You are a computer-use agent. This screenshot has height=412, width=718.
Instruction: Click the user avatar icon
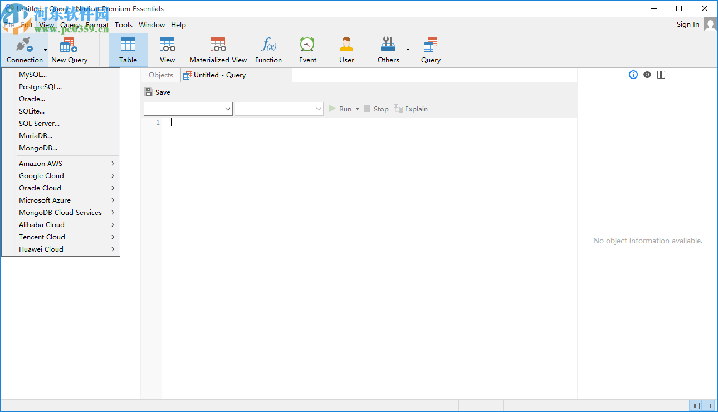[x=710, y=24]
